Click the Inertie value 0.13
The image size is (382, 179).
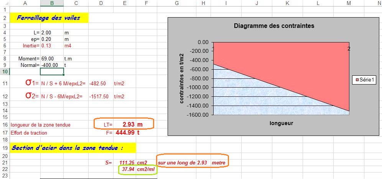pos(52,46)
